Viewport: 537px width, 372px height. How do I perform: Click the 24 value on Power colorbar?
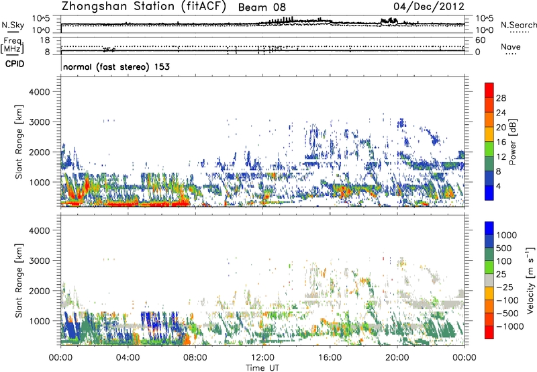tap(501, 113)
